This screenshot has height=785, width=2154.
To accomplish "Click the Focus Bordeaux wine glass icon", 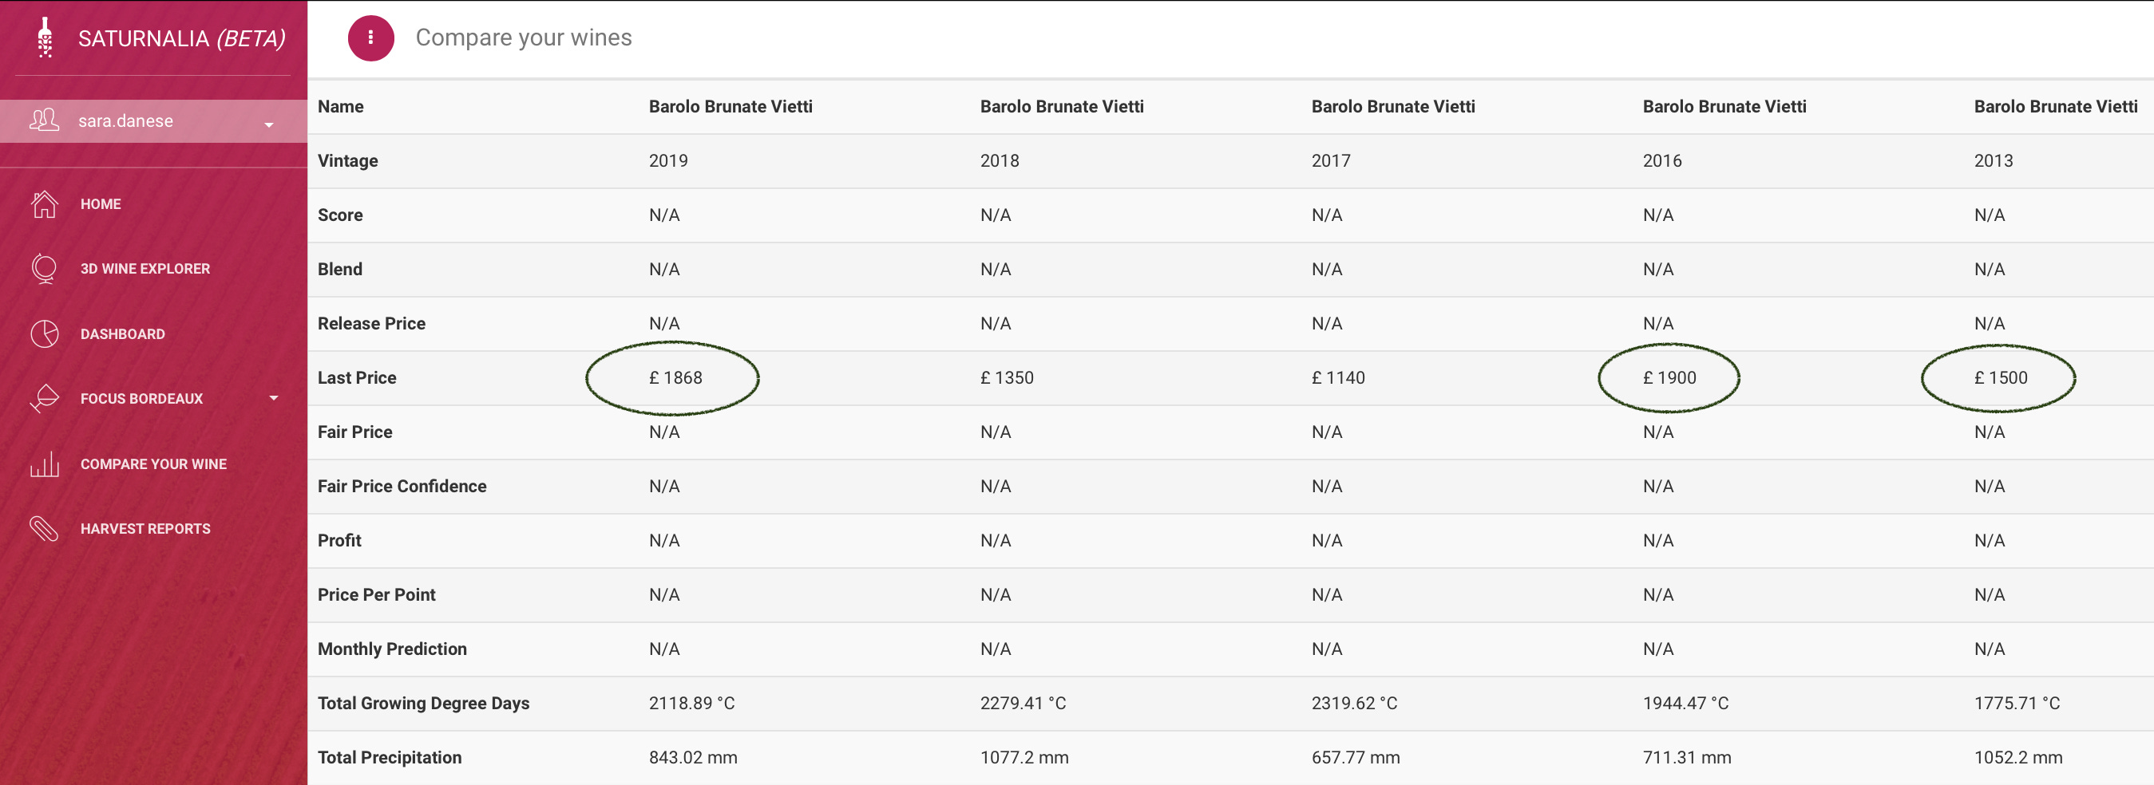I will [x=45, y=398].
